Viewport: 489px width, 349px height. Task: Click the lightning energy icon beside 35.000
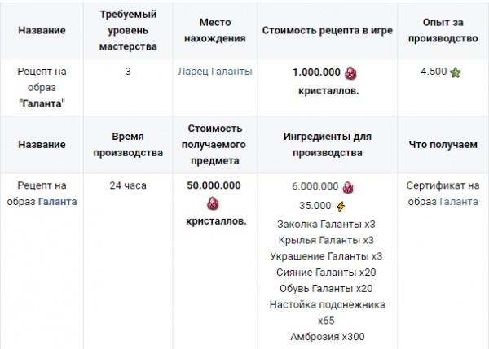coord(340,205)
